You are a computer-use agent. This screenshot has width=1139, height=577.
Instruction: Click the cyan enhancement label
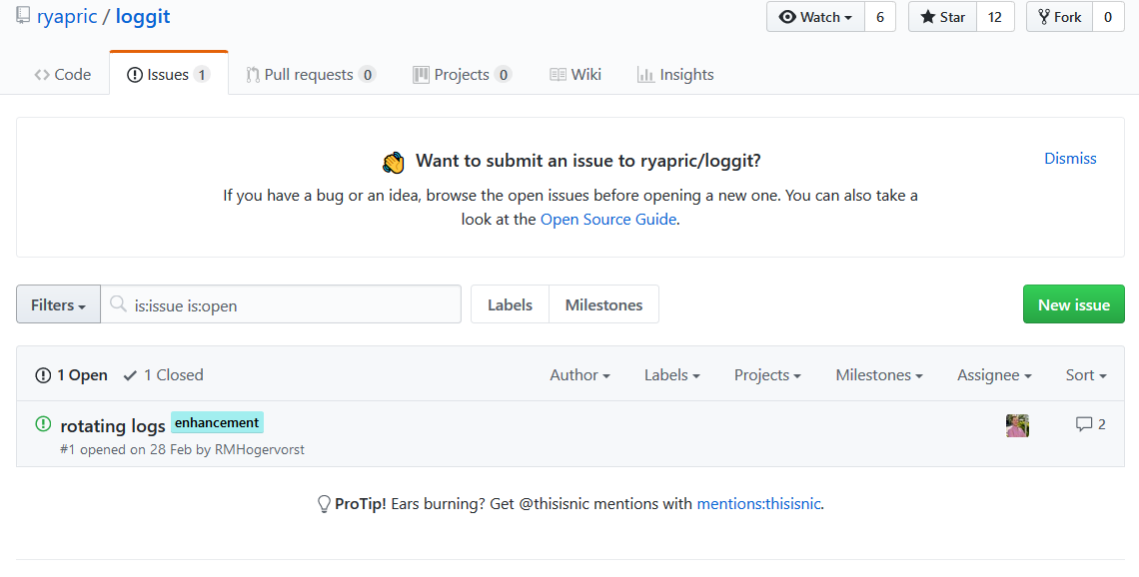click(x=217, y=422)
